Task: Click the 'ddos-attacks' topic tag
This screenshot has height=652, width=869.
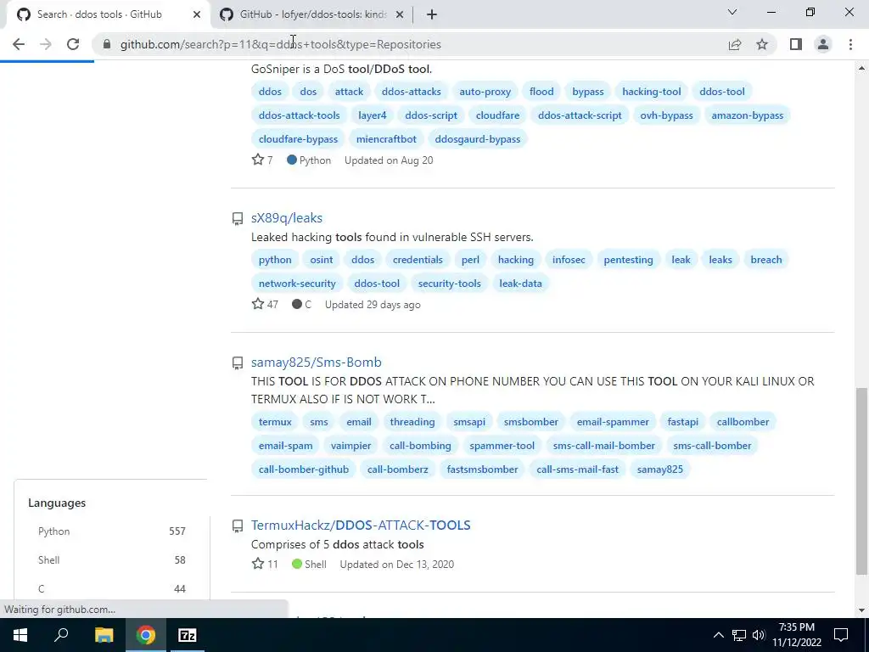Action: [412, 92]
